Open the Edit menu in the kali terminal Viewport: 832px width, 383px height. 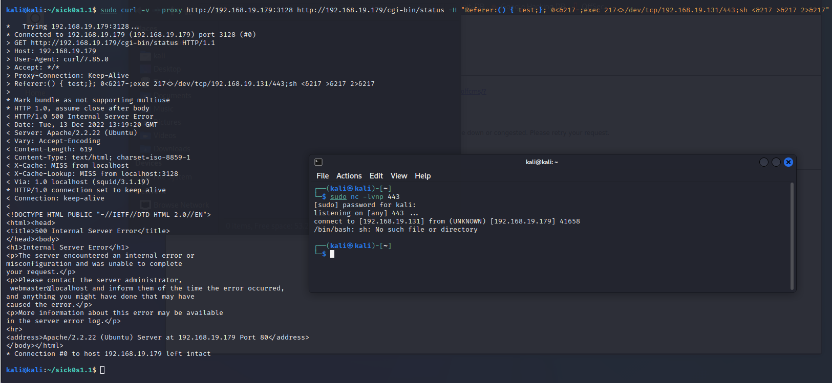coord(376,176)
